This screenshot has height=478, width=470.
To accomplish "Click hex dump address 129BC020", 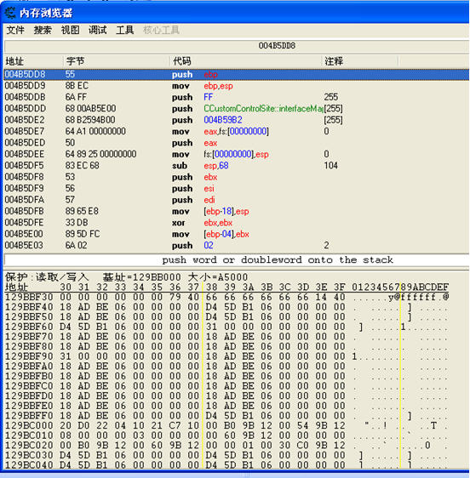I will tap(29, 446).
